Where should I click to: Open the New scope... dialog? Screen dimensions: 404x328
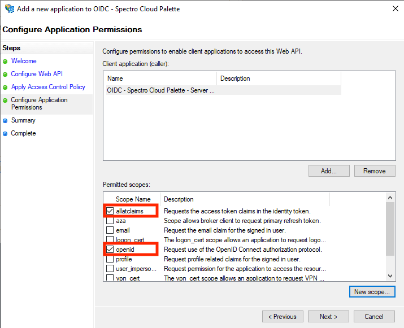tap(372, 292)
